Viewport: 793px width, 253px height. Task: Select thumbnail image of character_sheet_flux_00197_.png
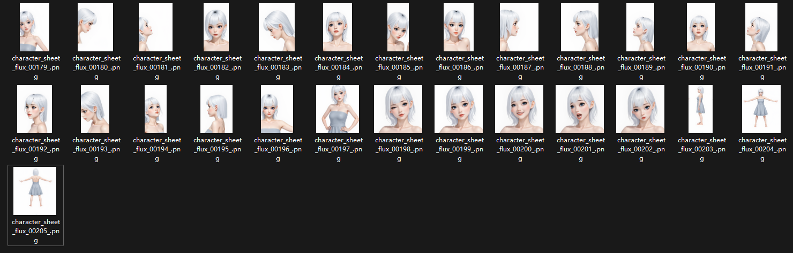[x=338, y=109]
